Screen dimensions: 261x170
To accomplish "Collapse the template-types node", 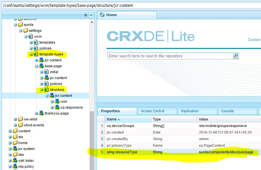I will [31, 54].
